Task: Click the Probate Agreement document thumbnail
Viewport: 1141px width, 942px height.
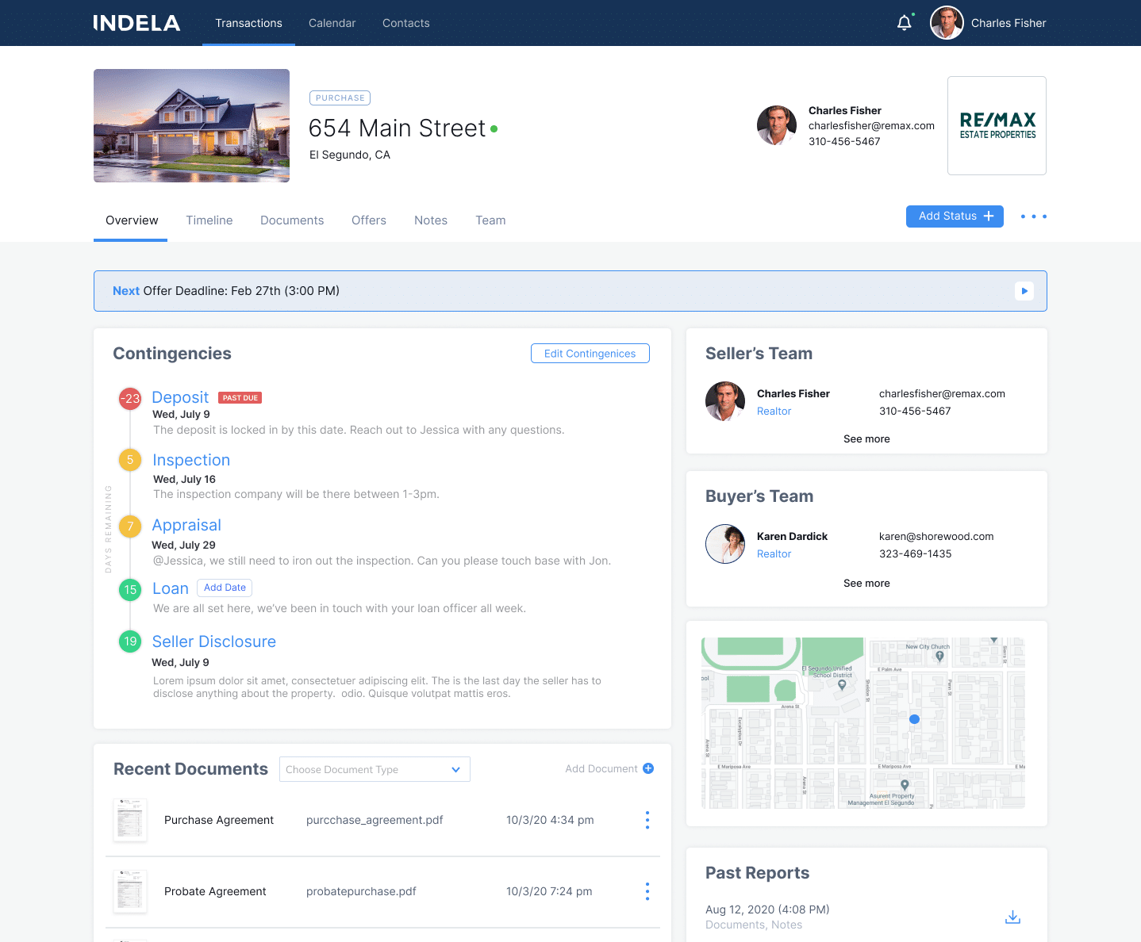Action: point(130,891)
